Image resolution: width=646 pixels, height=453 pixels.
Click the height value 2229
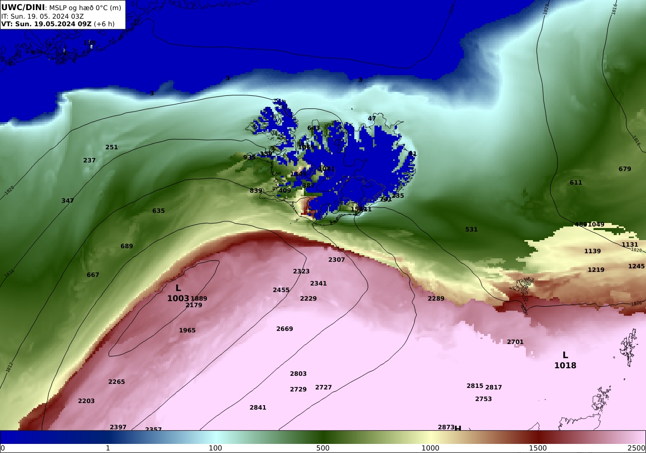tap(308, 299)
